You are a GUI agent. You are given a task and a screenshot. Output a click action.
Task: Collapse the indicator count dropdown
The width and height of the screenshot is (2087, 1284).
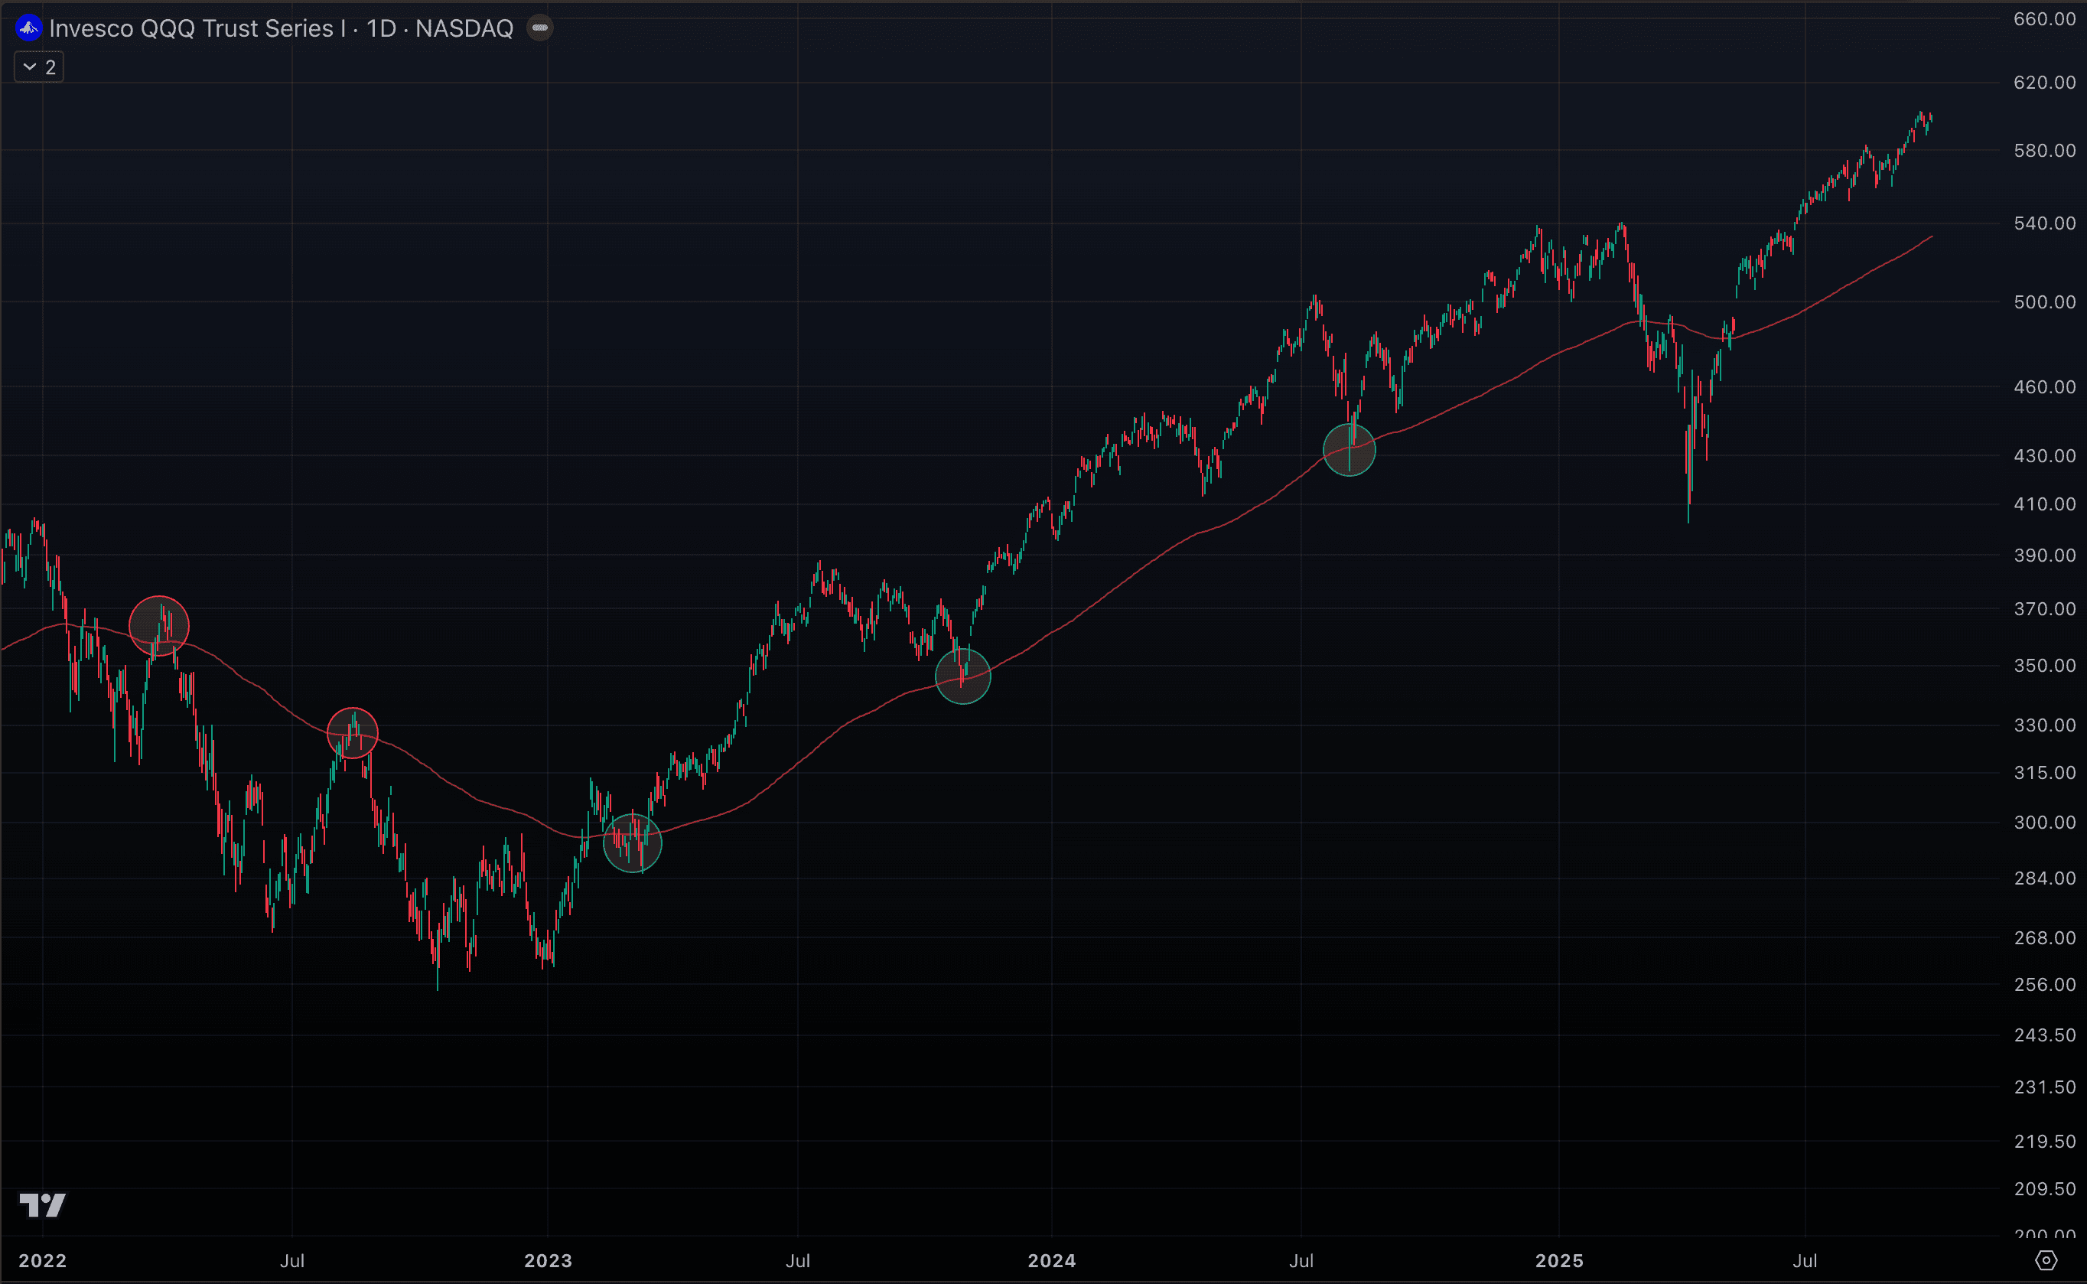click(x=38, y=67)
